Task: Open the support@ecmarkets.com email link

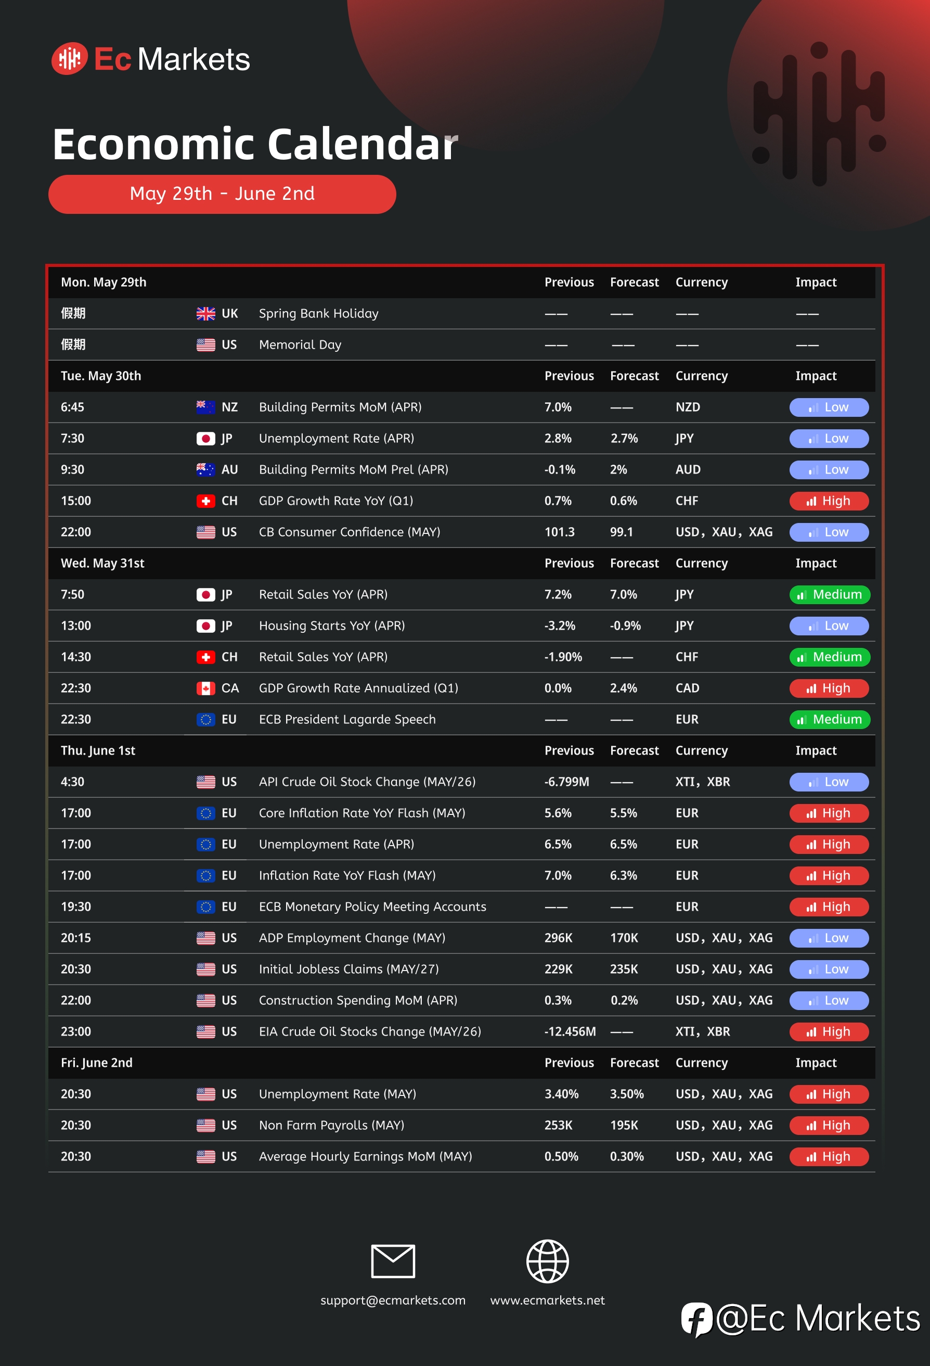Action: (393, 1300)
